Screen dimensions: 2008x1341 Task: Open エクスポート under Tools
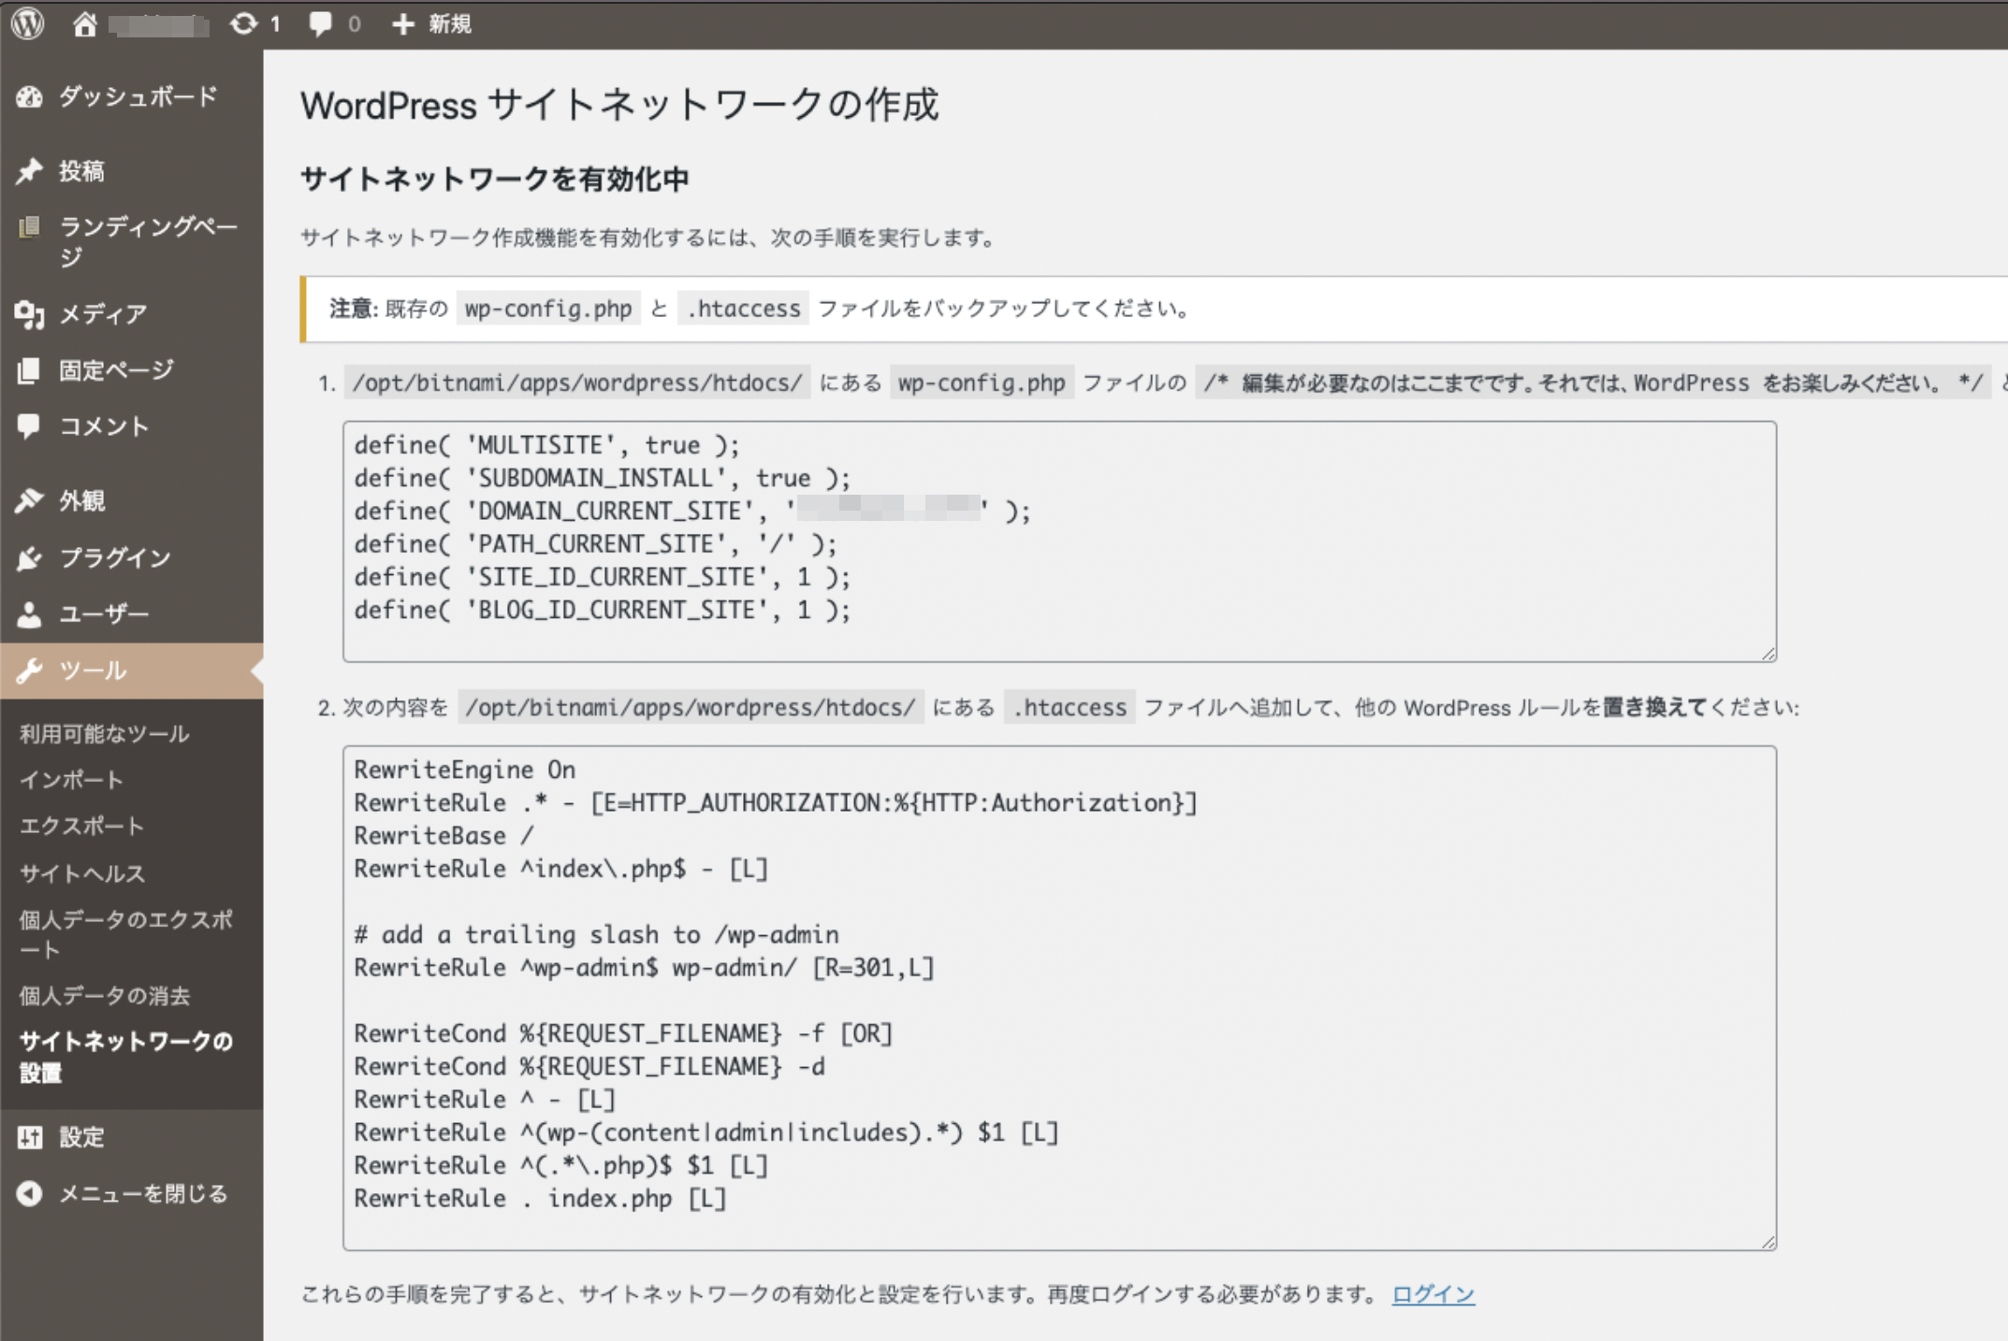tap(82, 827)
